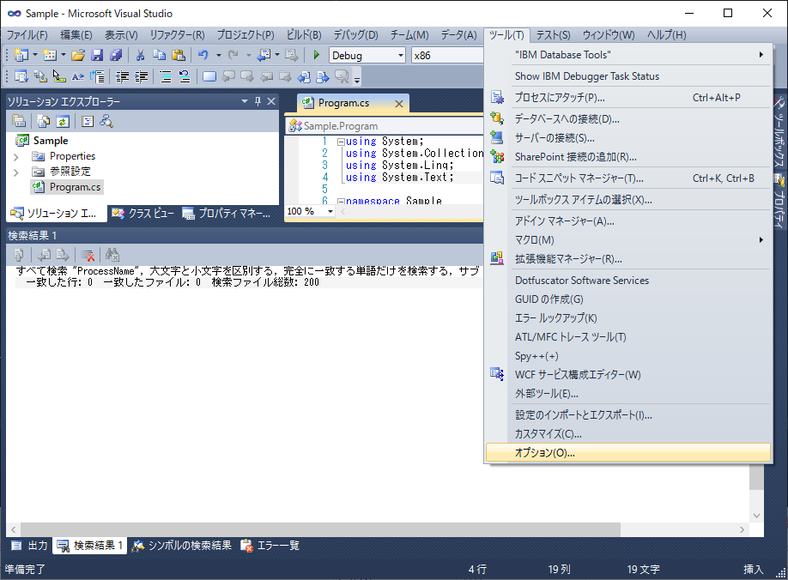Click the Save floppy disk icon
The width and height of the screenshot is (788, 580).
pos(97,55)
